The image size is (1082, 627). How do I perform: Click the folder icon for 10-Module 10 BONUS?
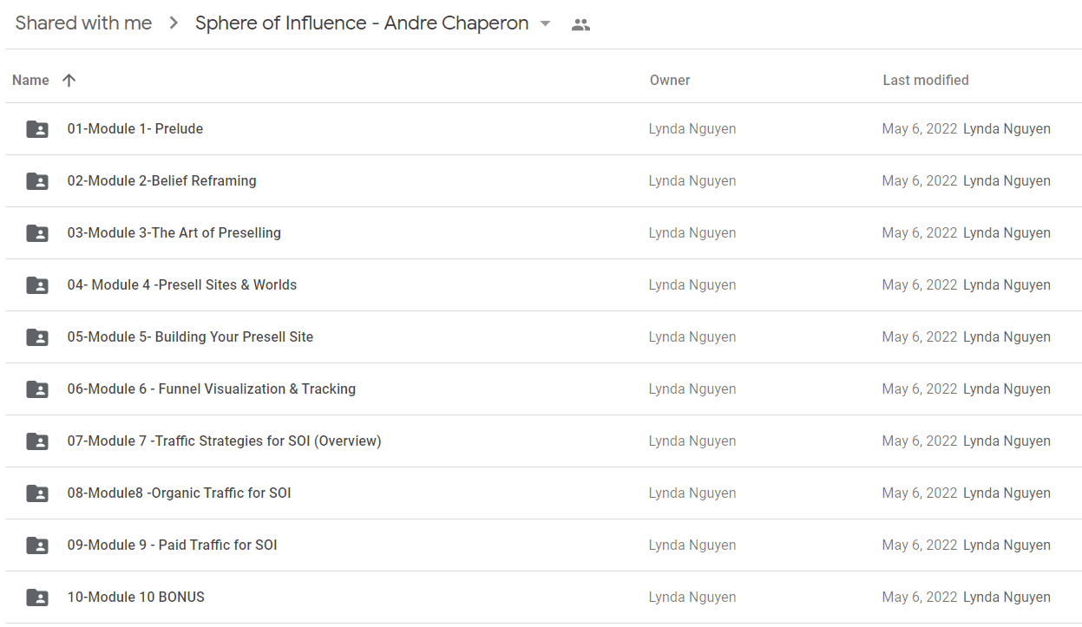pyautogui.click(x=37, y=598)
